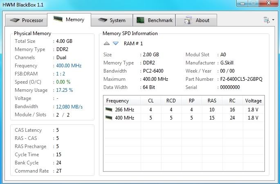Image resolution: width=280 pixels, height=184 pixels.
Task: Click the 2.00 GB size of RAM # 1
Action: tap(151, 55)
